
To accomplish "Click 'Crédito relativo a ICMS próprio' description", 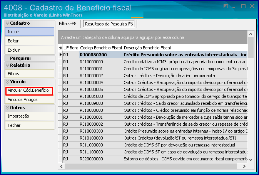I will 185,62.
